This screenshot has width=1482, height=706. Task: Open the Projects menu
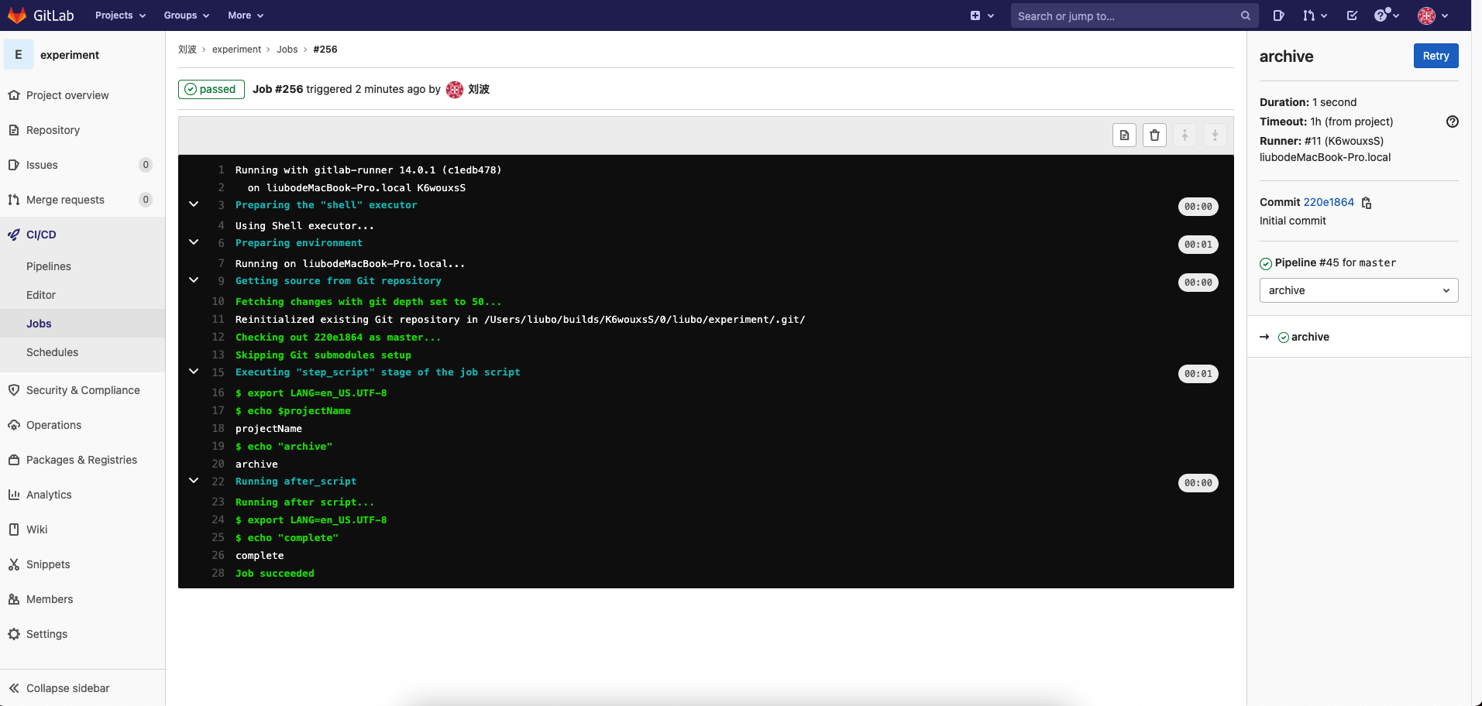click(120, 15)
